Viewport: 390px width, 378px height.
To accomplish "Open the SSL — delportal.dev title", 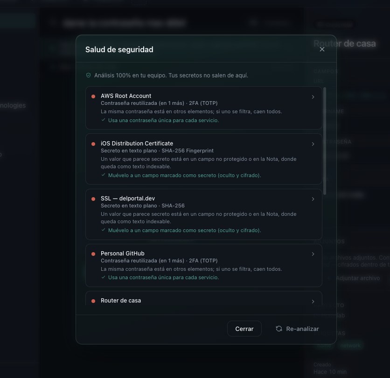I will tap(128, 198).
